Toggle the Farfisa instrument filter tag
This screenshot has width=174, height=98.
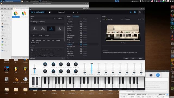[41, 35]
